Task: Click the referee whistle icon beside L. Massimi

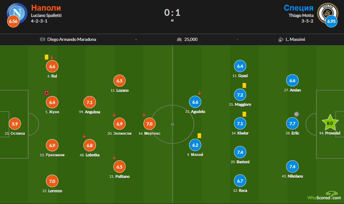Action: [281, 40]
